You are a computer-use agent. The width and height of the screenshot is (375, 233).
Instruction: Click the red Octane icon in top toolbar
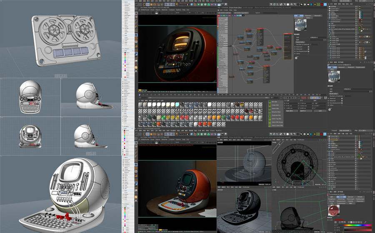coord(322,4)
